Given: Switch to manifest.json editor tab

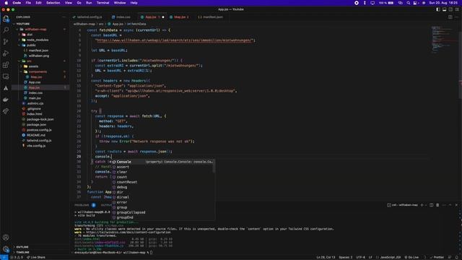Looking at the screenshot, I should pyautogui.click(x=213, y=17).
